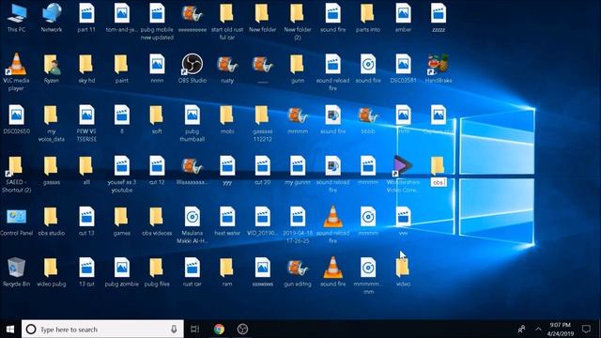Activate the search box microphone icon
601x338 pixels.
(174, 330)
